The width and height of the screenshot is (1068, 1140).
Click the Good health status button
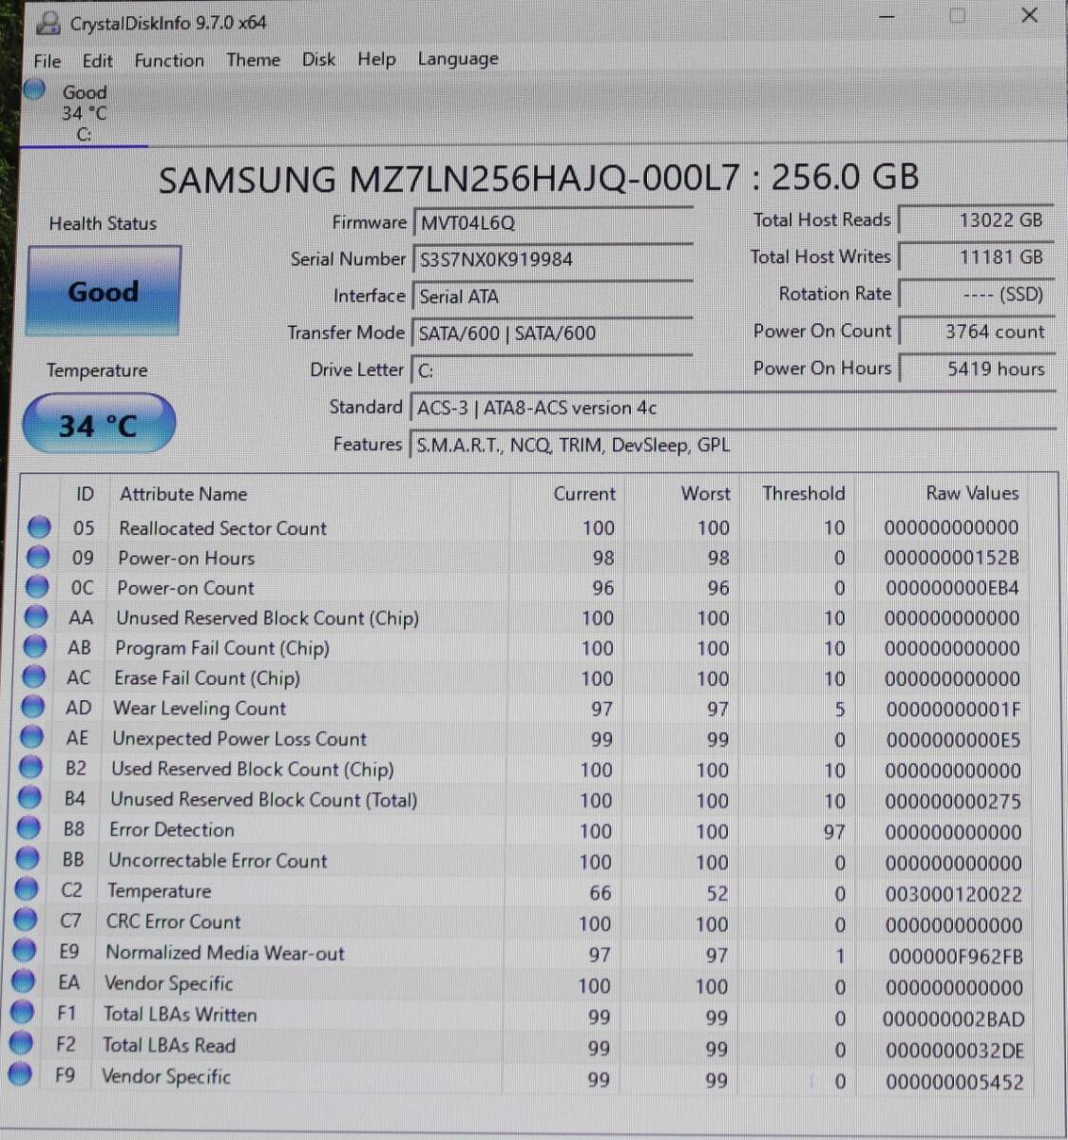coord(104,291)
